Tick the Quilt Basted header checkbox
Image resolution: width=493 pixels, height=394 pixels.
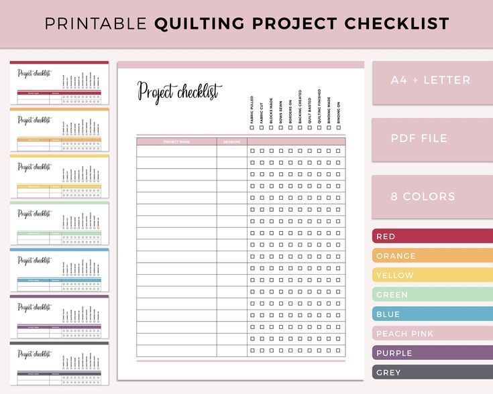pyautogui.click(x=310, y=127)
